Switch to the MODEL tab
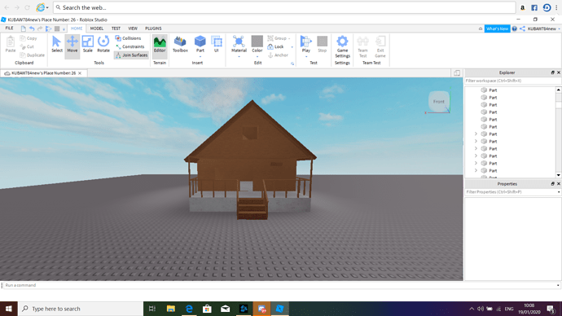The image size is (562, 316). (96, 29)
